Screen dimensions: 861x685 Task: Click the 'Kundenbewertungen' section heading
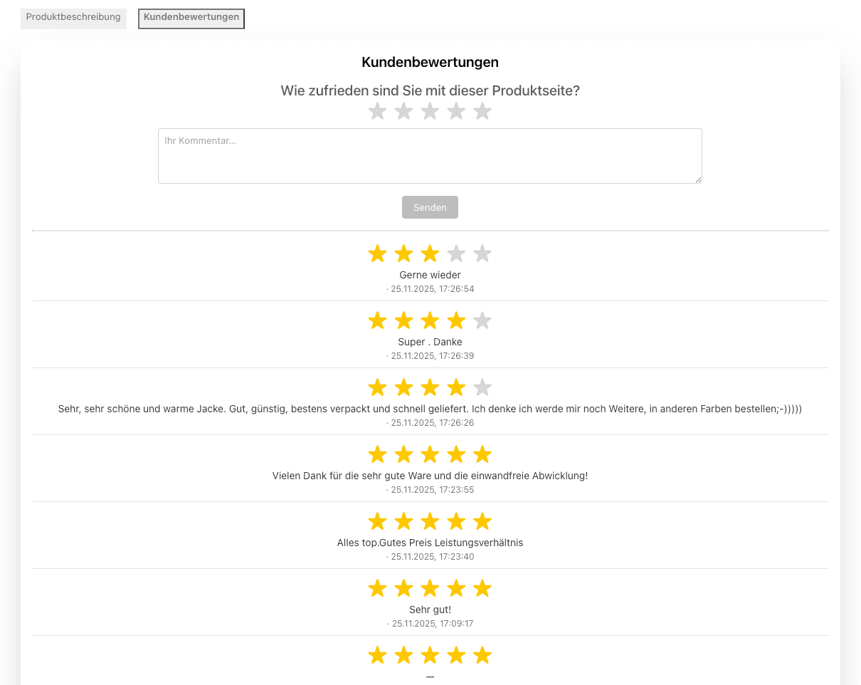point(430,63)
